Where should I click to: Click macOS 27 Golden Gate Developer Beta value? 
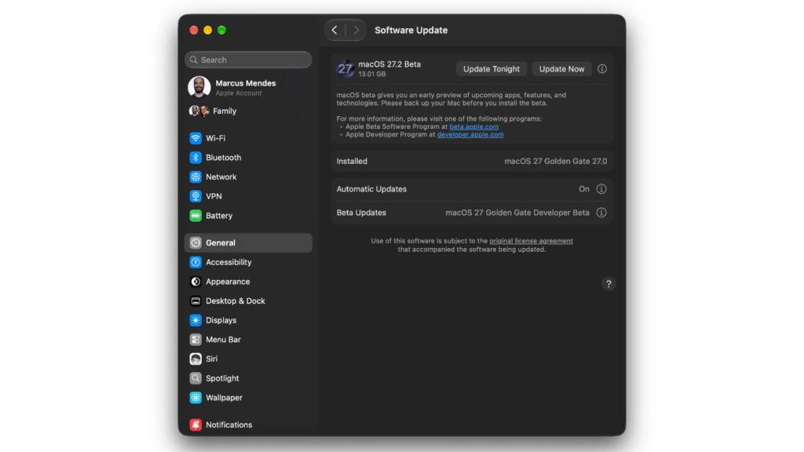click(517, 213)
